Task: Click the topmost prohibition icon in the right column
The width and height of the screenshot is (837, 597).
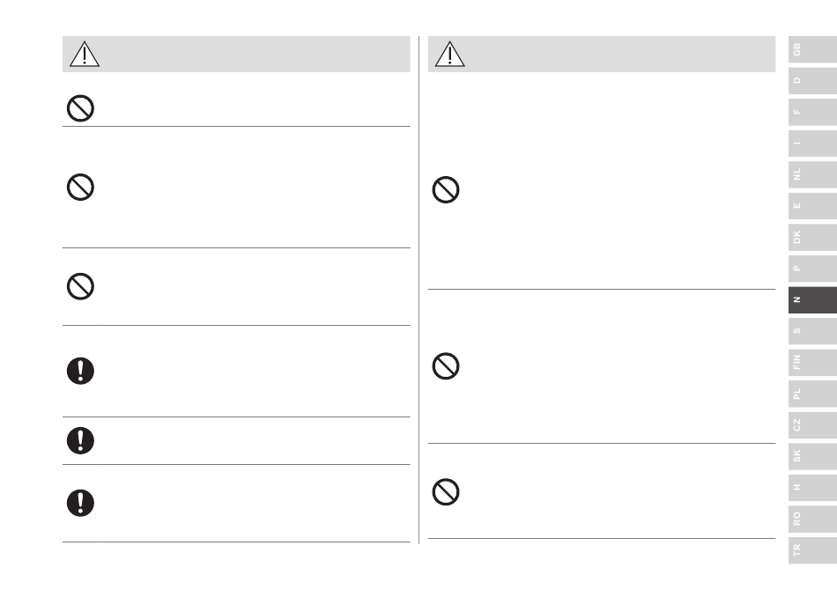Action: click(446, 189)
